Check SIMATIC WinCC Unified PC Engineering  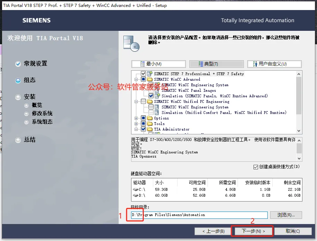point(143,101)
